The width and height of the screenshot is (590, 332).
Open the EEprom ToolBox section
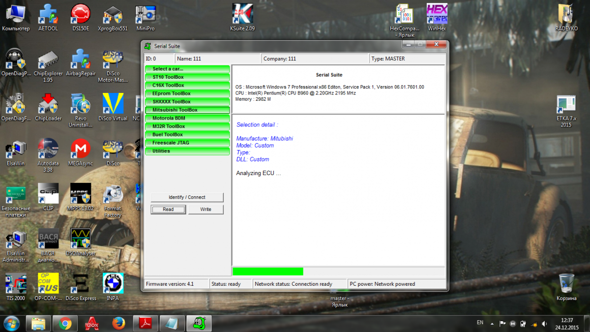tap(187, 93)
